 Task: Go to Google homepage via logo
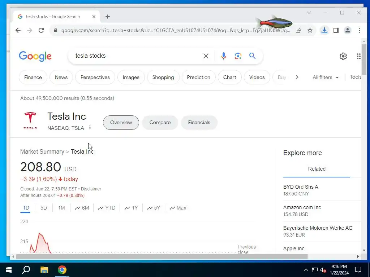(x=35, y=56)
